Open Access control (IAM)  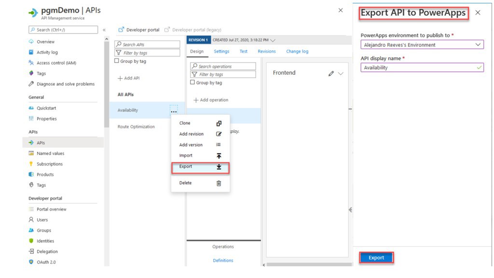(56, 63)
